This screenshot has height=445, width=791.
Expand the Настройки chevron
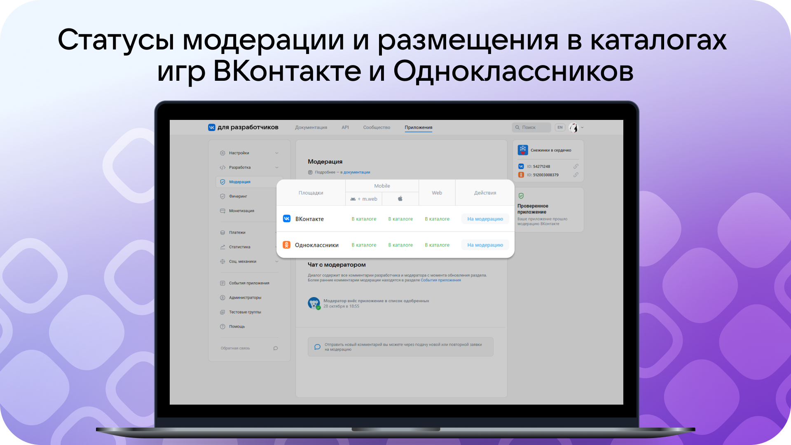[x=277, y=153]
